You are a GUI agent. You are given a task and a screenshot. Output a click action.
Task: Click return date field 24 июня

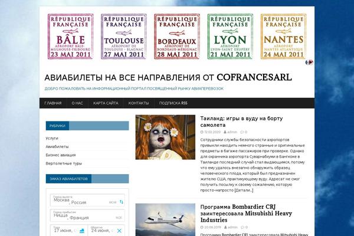pos(106,230)
